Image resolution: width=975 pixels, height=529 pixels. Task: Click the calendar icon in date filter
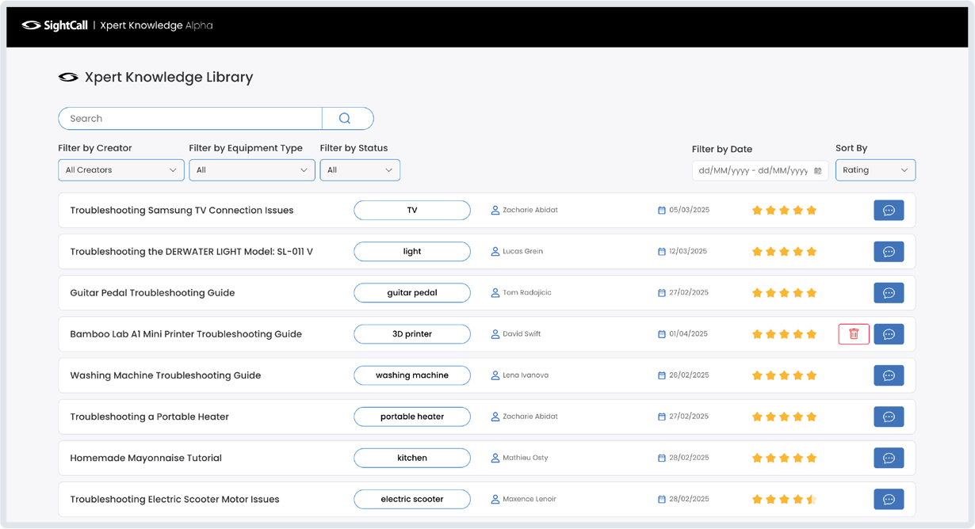(x=818, y=171)
